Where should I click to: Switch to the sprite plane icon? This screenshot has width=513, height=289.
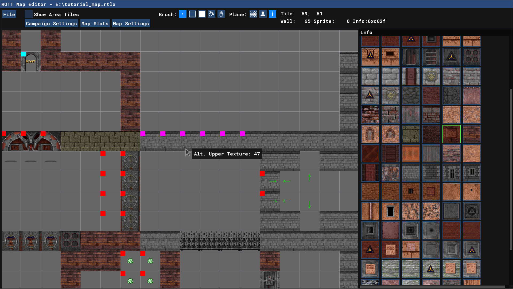pos(263,14)
